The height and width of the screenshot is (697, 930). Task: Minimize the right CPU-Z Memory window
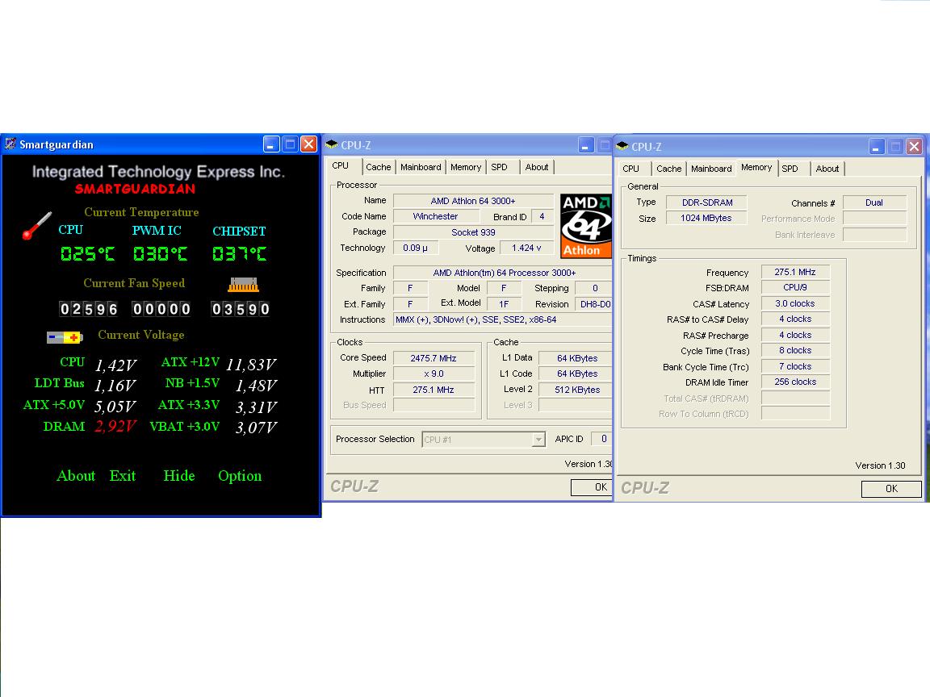(x=877, y=146)
